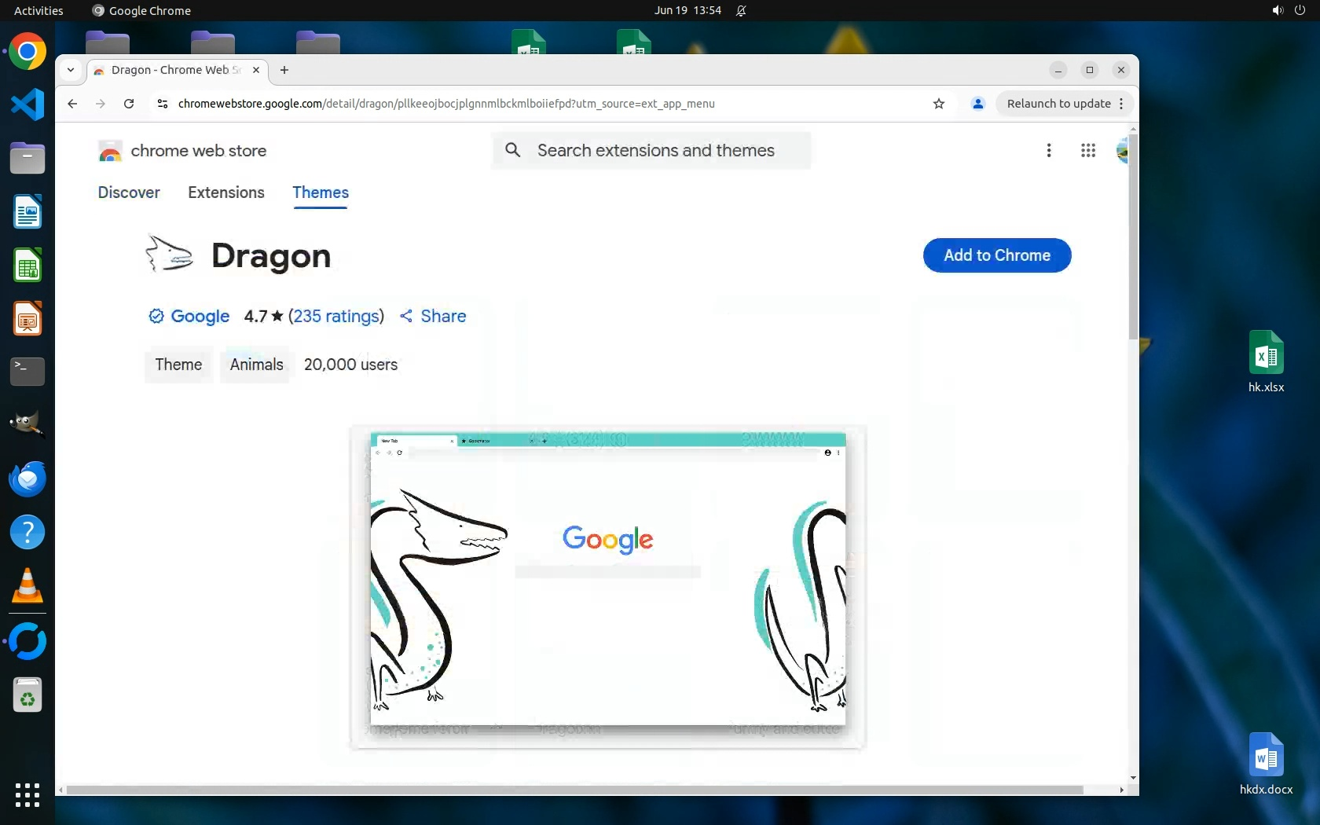View site information icon in address bar
Screen dimensions: 1320x825
click(x=163, y=104)
